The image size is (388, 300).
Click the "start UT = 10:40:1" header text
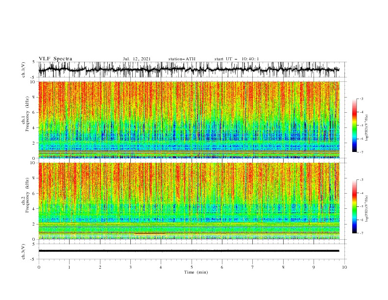click(x=237, y=59)
